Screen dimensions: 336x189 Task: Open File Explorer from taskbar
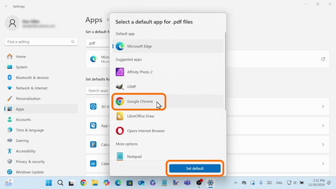pyautogui.click(x=95, y=183)
